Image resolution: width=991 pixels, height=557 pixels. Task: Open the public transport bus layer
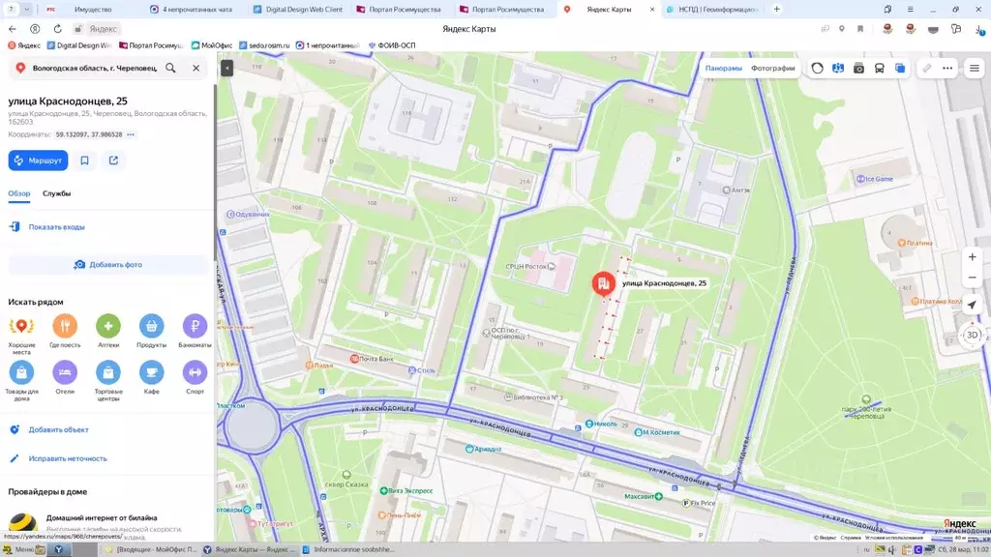pos(879,69)
